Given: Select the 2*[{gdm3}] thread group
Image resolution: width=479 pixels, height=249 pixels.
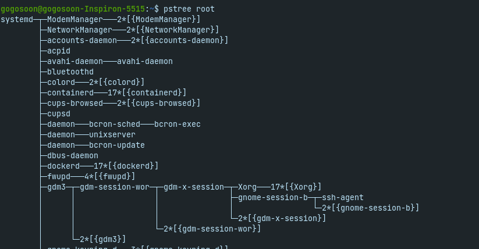Looking at the screenshot, I should coord(103,239).
